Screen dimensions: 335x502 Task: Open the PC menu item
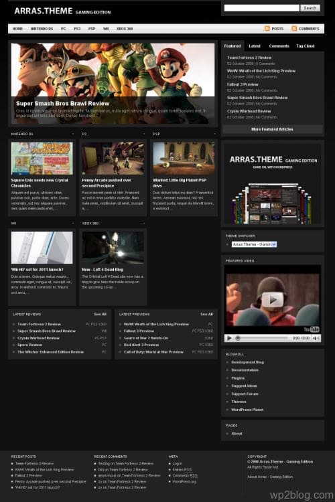(x=64, y=29)
